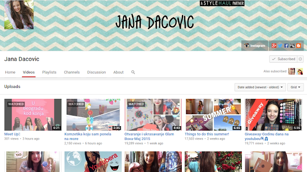The width and height of the screenshot is (307, 172).
Task: Click the Uploads heading
Action: point(12,86)
